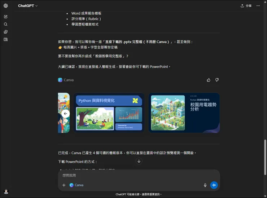Screen dimensions: 267x198
Task: Open the library icon in sidebar
Action: coord(6,40)
